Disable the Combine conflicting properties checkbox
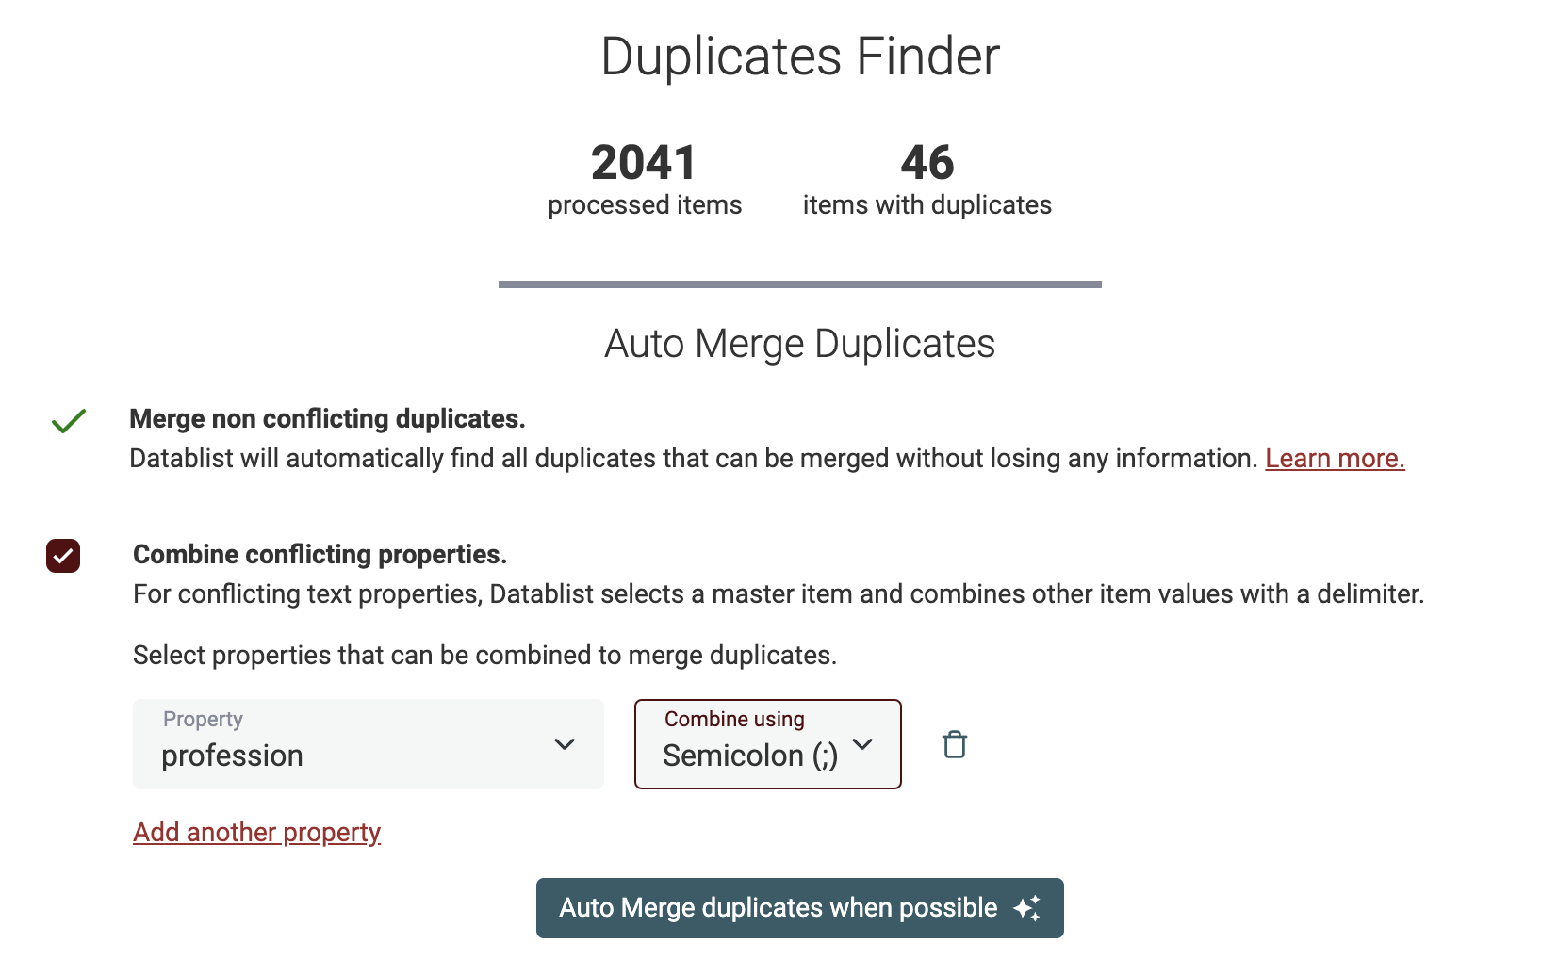Viewport: 1558px width, 959px height. (x=62, y=556)
